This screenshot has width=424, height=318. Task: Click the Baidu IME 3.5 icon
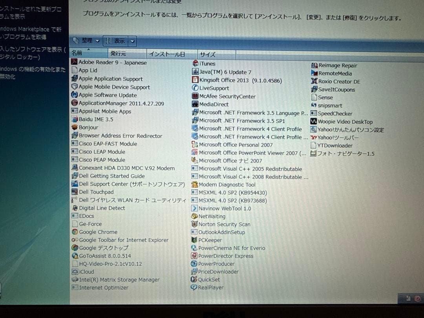click(x=74, y=119)
